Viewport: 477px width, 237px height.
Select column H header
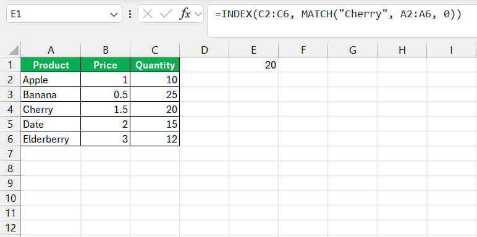pos(402,50)
